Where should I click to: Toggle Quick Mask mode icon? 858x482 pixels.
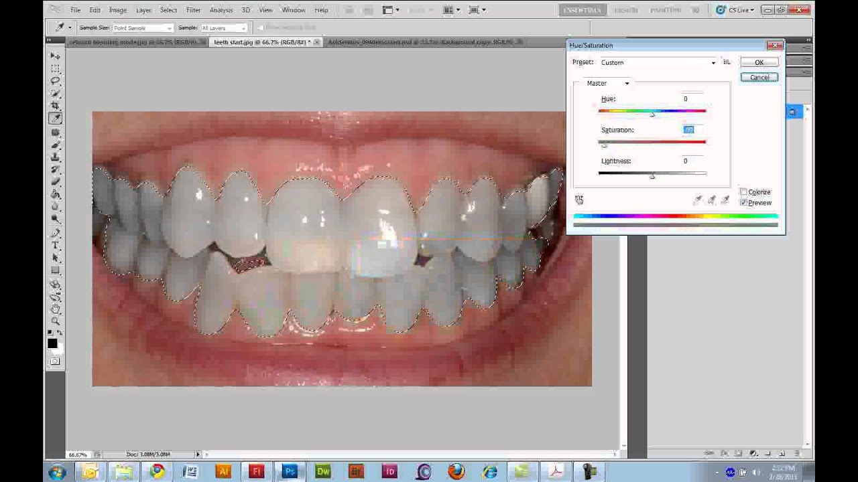(x=55, y=361)
